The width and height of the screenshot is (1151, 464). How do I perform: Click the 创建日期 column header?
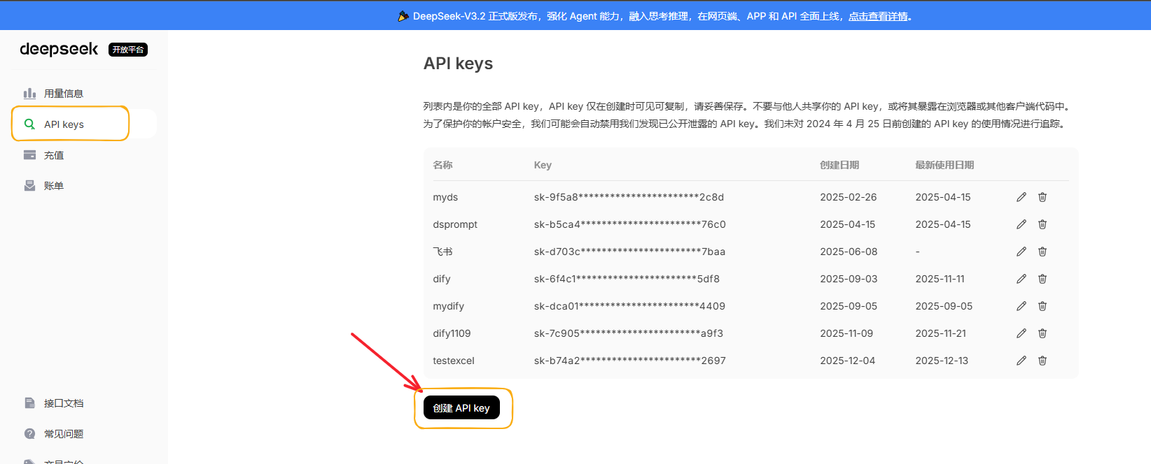[x=839, y=165]
